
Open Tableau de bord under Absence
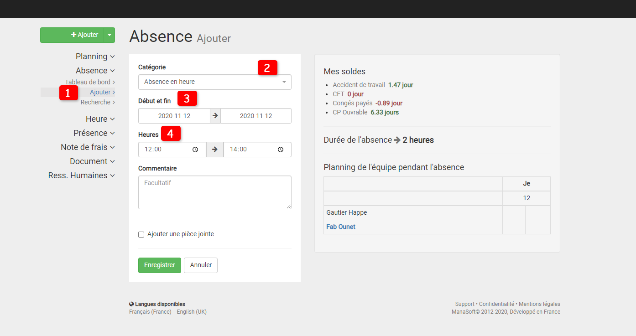(89, 82)
